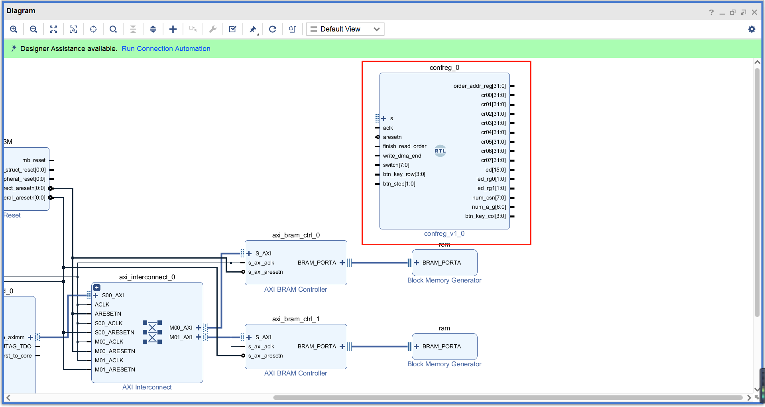This screenshot has width=765, height=407.
Task: Expand BRAM_PORTA on axi_bram_ctrl_1
Action: pos(342,346)
